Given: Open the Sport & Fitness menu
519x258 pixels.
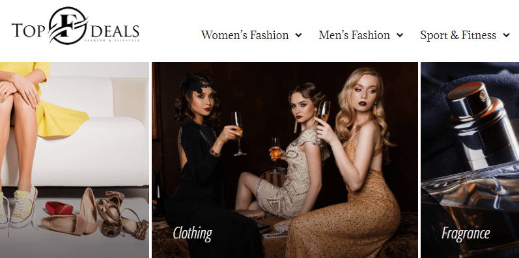Looking at the screenshot, I should click(458, 35).
